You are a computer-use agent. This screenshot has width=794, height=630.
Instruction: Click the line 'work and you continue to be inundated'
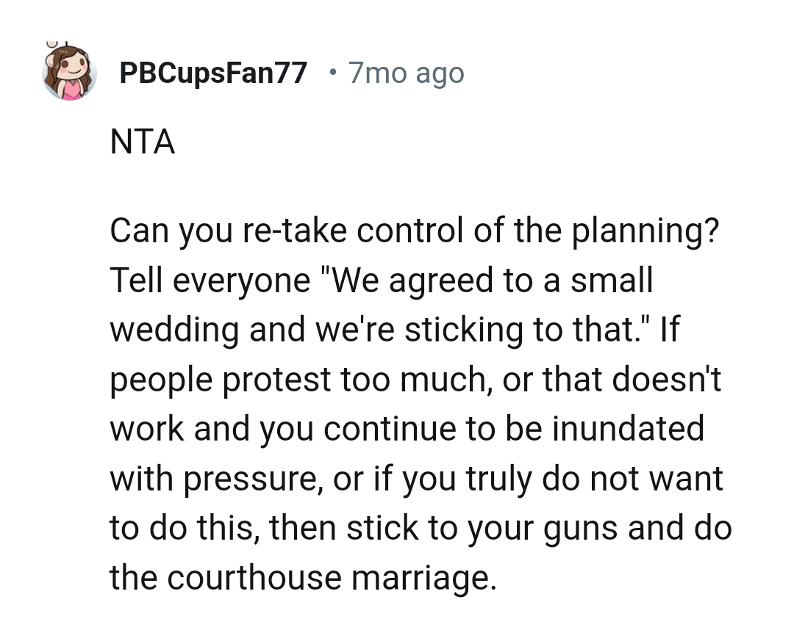[407, 430]
